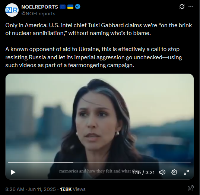
Task: Click the Ukraine flag emoji
Action: [70, 7]
